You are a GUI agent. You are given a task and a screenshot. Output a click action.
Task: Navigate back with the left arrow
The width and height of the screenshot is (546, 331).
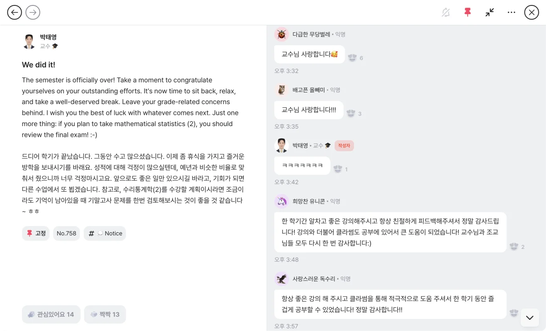[14, 12]
